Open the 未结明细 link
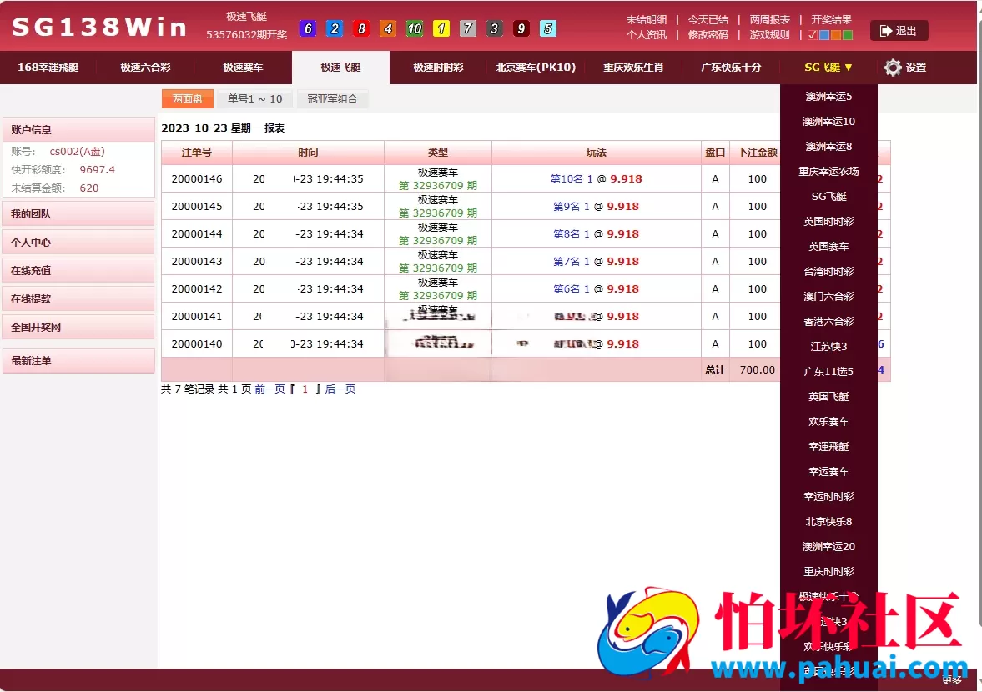Image resolution: width=982 pixels, height=692 pixels. [x=647, y=20]
